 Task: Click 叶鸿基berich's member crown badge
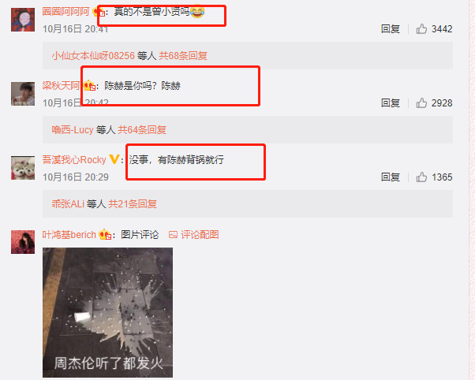(x=105, y=234)
